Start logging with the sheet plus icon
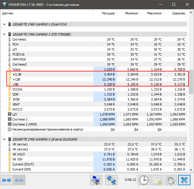 coord(157,180)
